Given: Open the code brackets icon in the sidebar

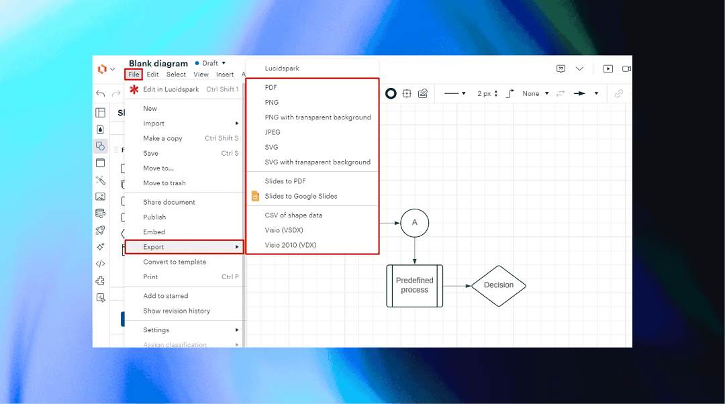Looking at the screenshot, I should pyautogui.click(x=100, y=264).
